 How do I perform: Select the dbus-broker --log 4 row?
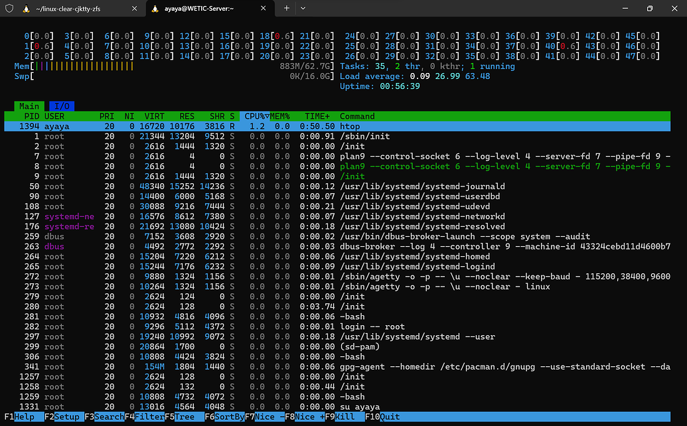pyautogui.click(x=337, y=246)
